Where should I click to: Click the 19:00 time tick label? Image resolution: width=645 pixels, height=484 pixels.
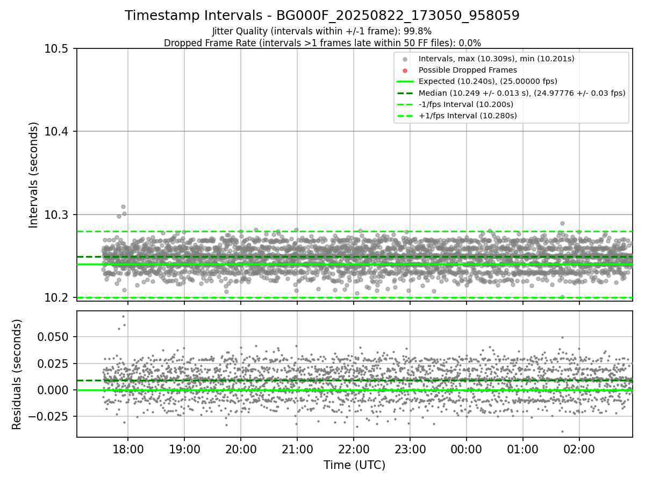tap(184, 449)
